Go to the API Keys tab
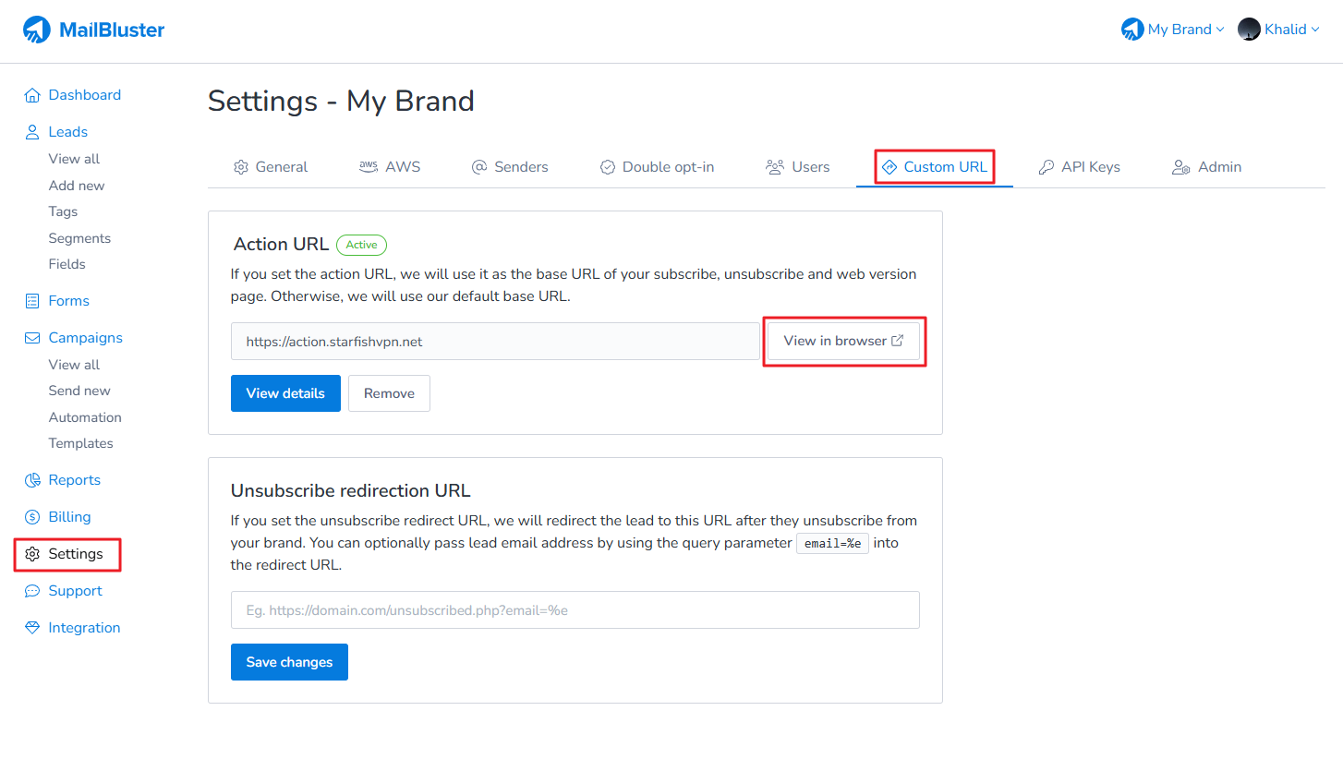Viewport: 1343px width, 759px height. (x=1079, y=167)
